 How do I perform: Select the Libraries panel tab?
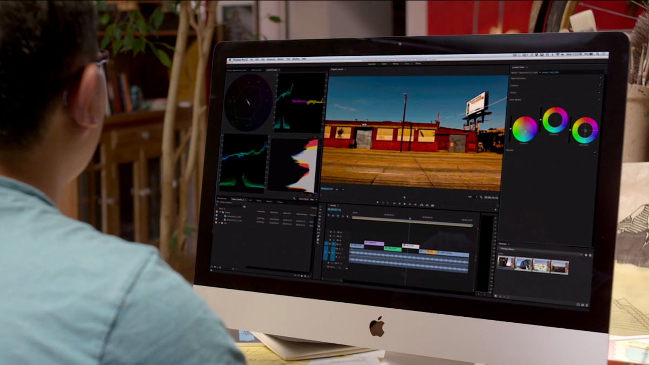(502, 244)
